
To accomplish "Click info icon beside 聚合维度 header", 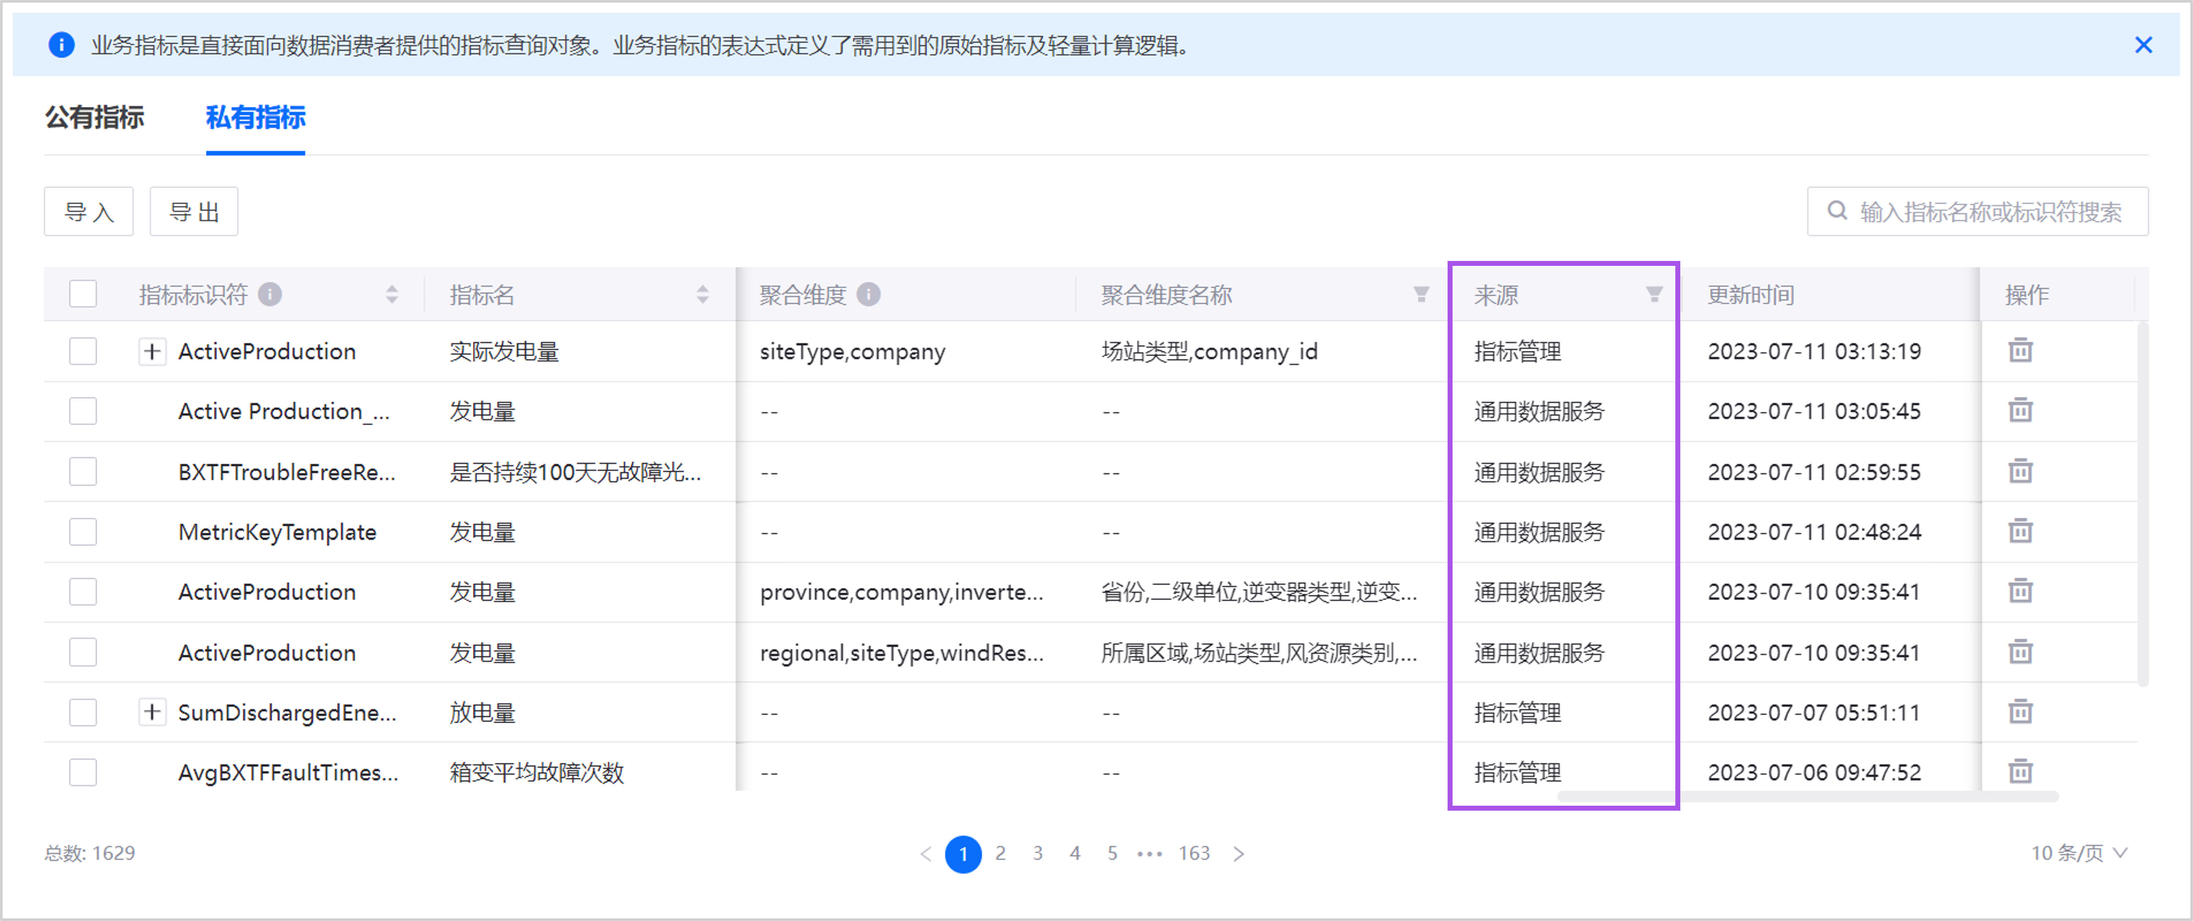I will (x=868, y=295).
